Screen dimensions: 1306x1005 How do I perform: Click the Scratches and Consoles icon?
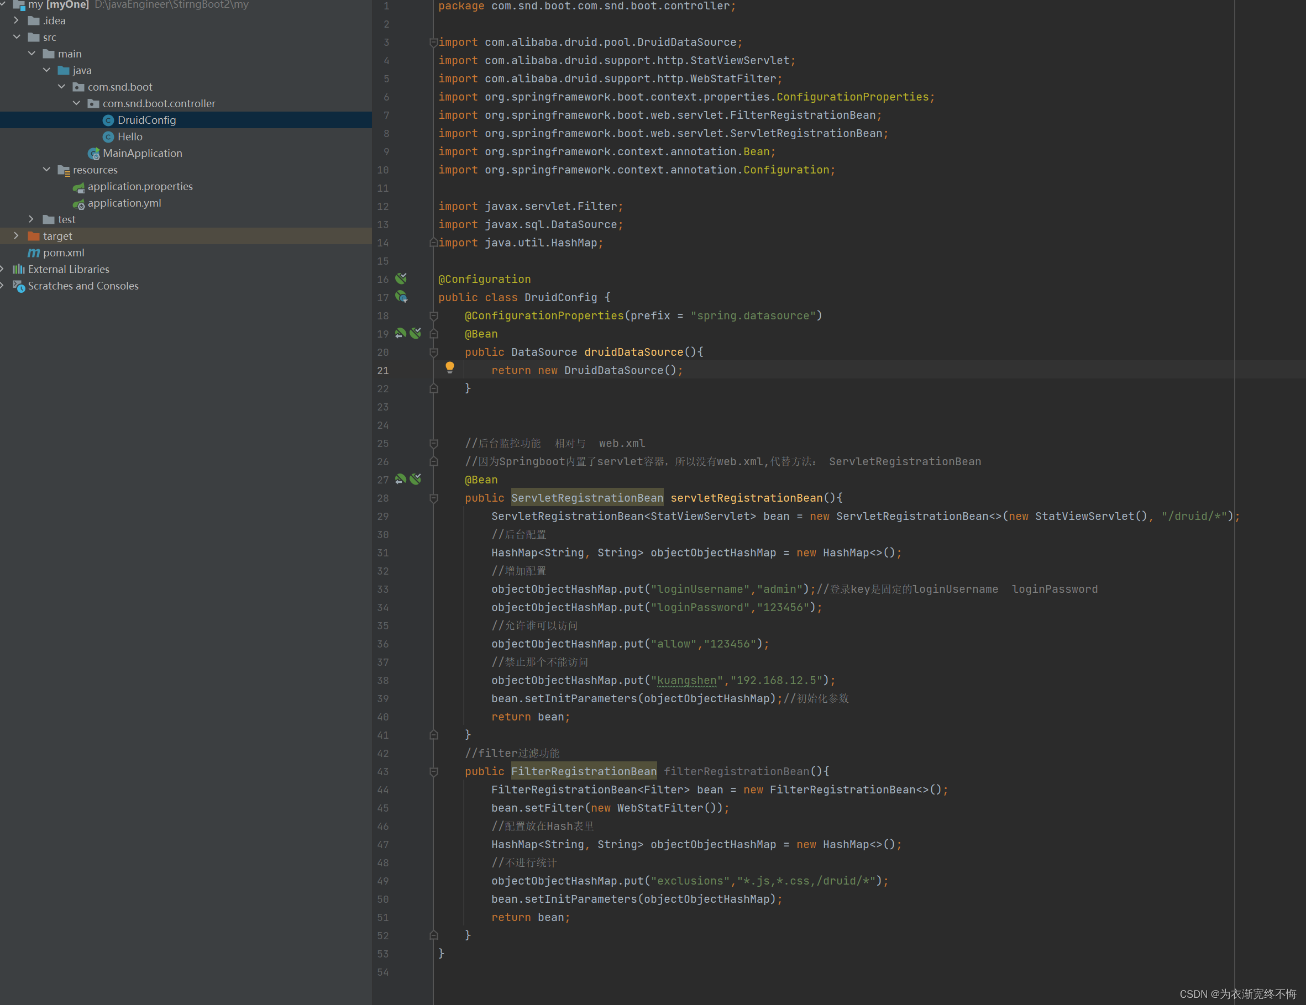click(x=19, y=286)
